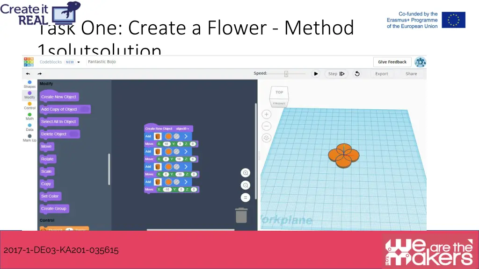Click the TOP face of view cube

click(x=279, y=92)
